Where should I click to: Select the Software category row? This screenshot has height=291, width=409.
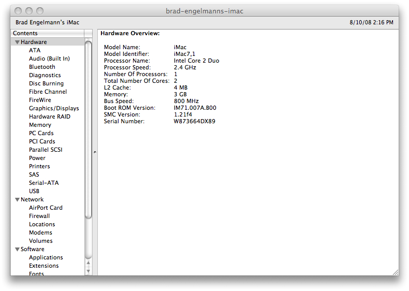pyautogui.click(x=48, y=249)
